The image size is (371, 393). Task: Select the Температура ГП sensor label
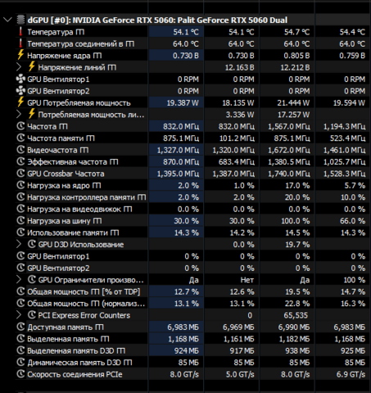(56, 32)
